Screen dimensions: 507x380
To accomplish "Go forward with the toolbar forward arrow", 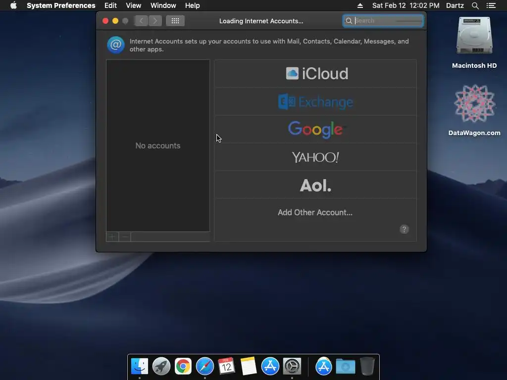I will pos(155,21).
